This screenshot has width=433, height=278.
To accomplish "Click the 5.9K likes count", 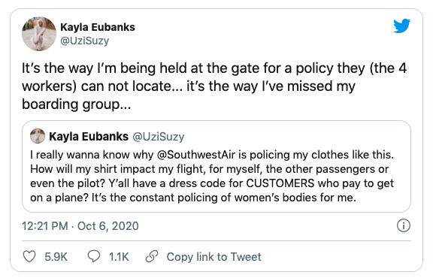I will tap(56, 257).
